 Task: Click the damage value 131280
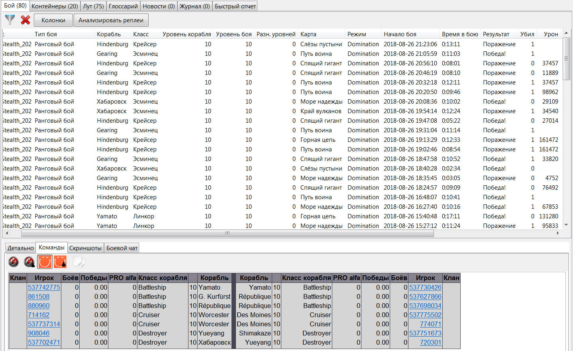click(549, 216)
